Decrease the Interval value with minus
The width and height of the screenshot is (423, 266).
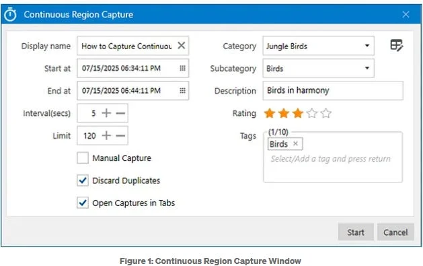tap(120, 113)
